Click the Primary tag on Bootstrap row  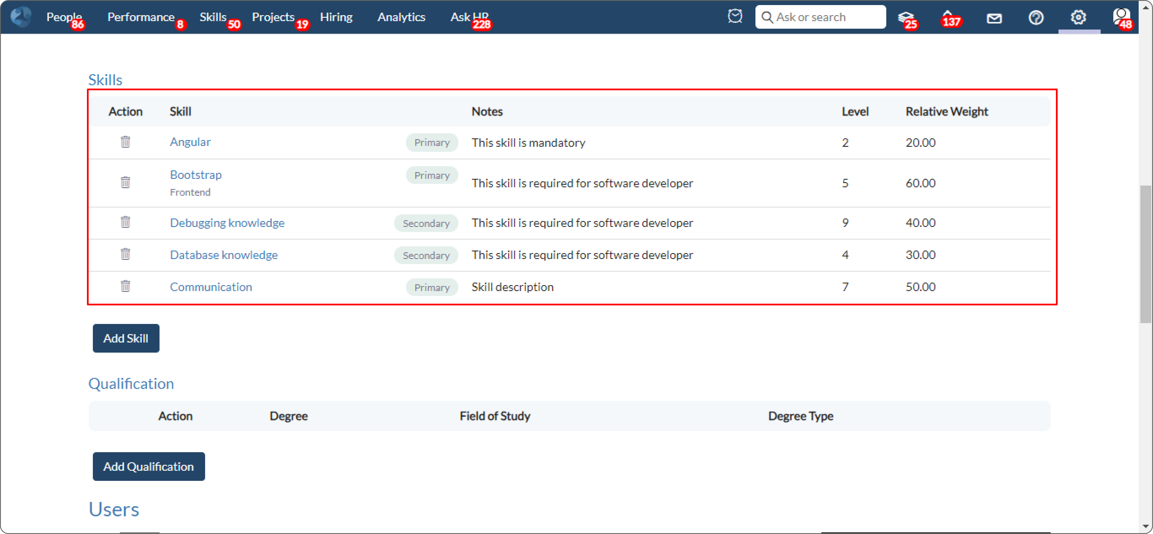coord(432,175)
